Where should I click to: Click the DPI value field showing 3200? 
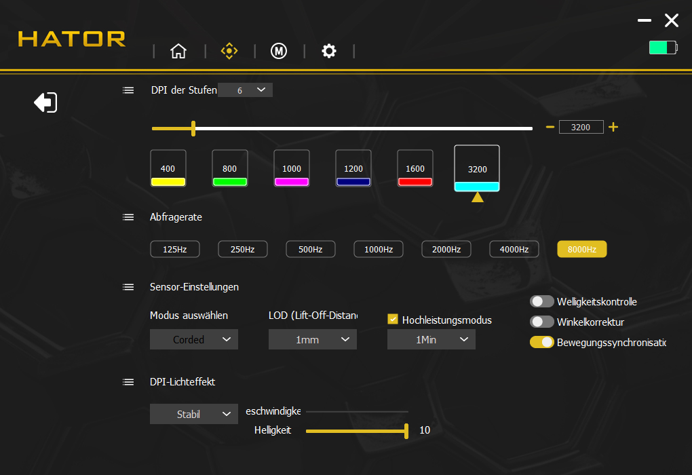(581, 127)
